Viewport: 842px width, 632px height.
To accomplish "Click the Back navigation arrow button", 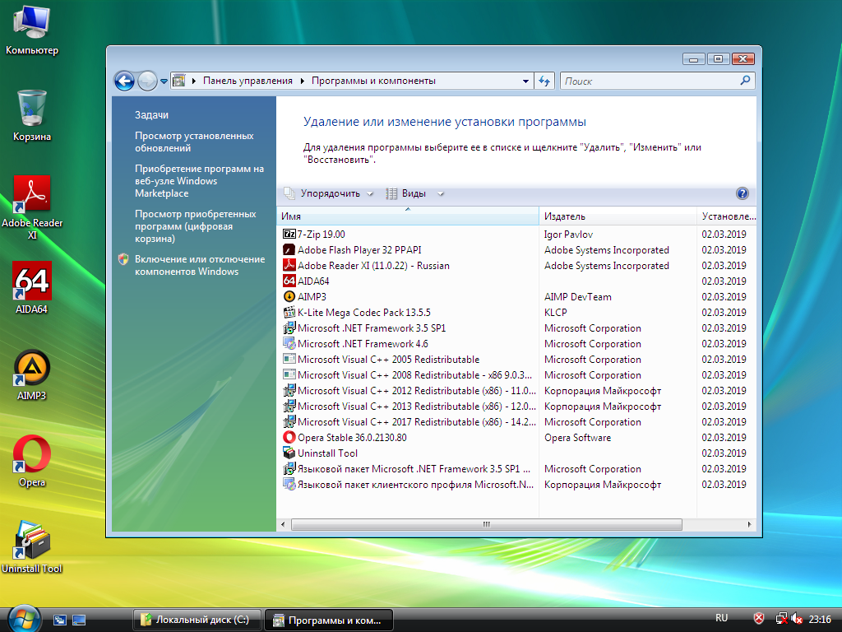I will 124,81.
